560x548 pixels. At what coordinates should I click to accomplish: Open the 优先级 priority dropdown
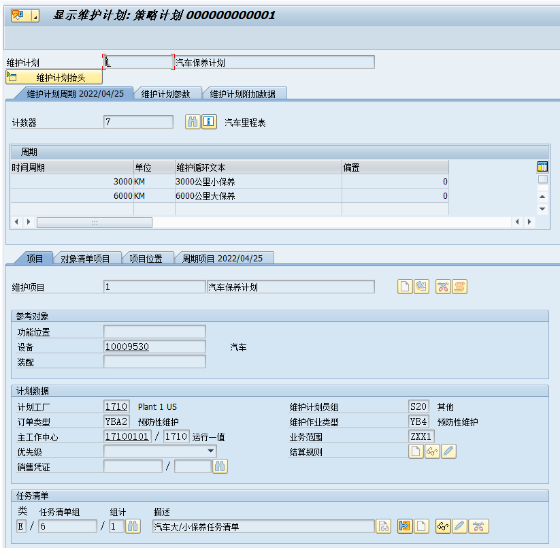tap(211, 451)
